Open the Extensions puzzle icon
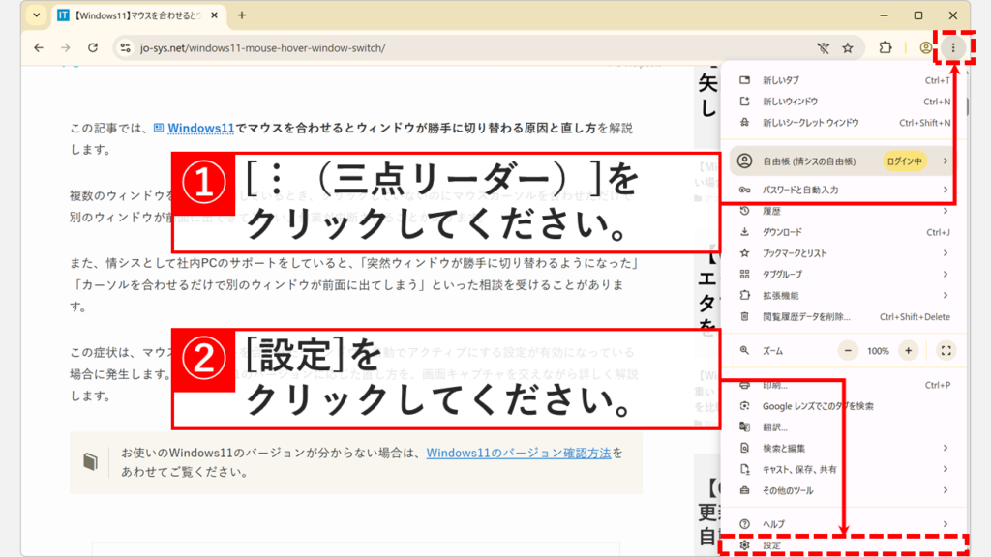Screen dimensions: 991x557 [x=886, y=47]
